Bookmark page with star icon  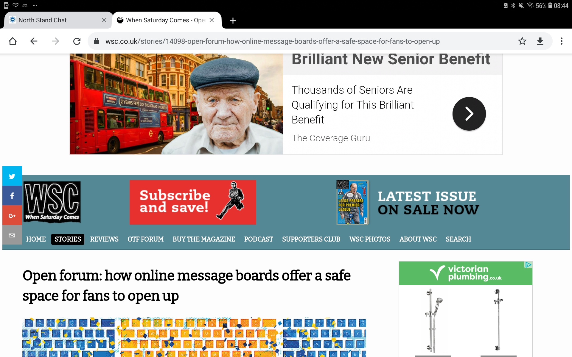click(522, 41)
